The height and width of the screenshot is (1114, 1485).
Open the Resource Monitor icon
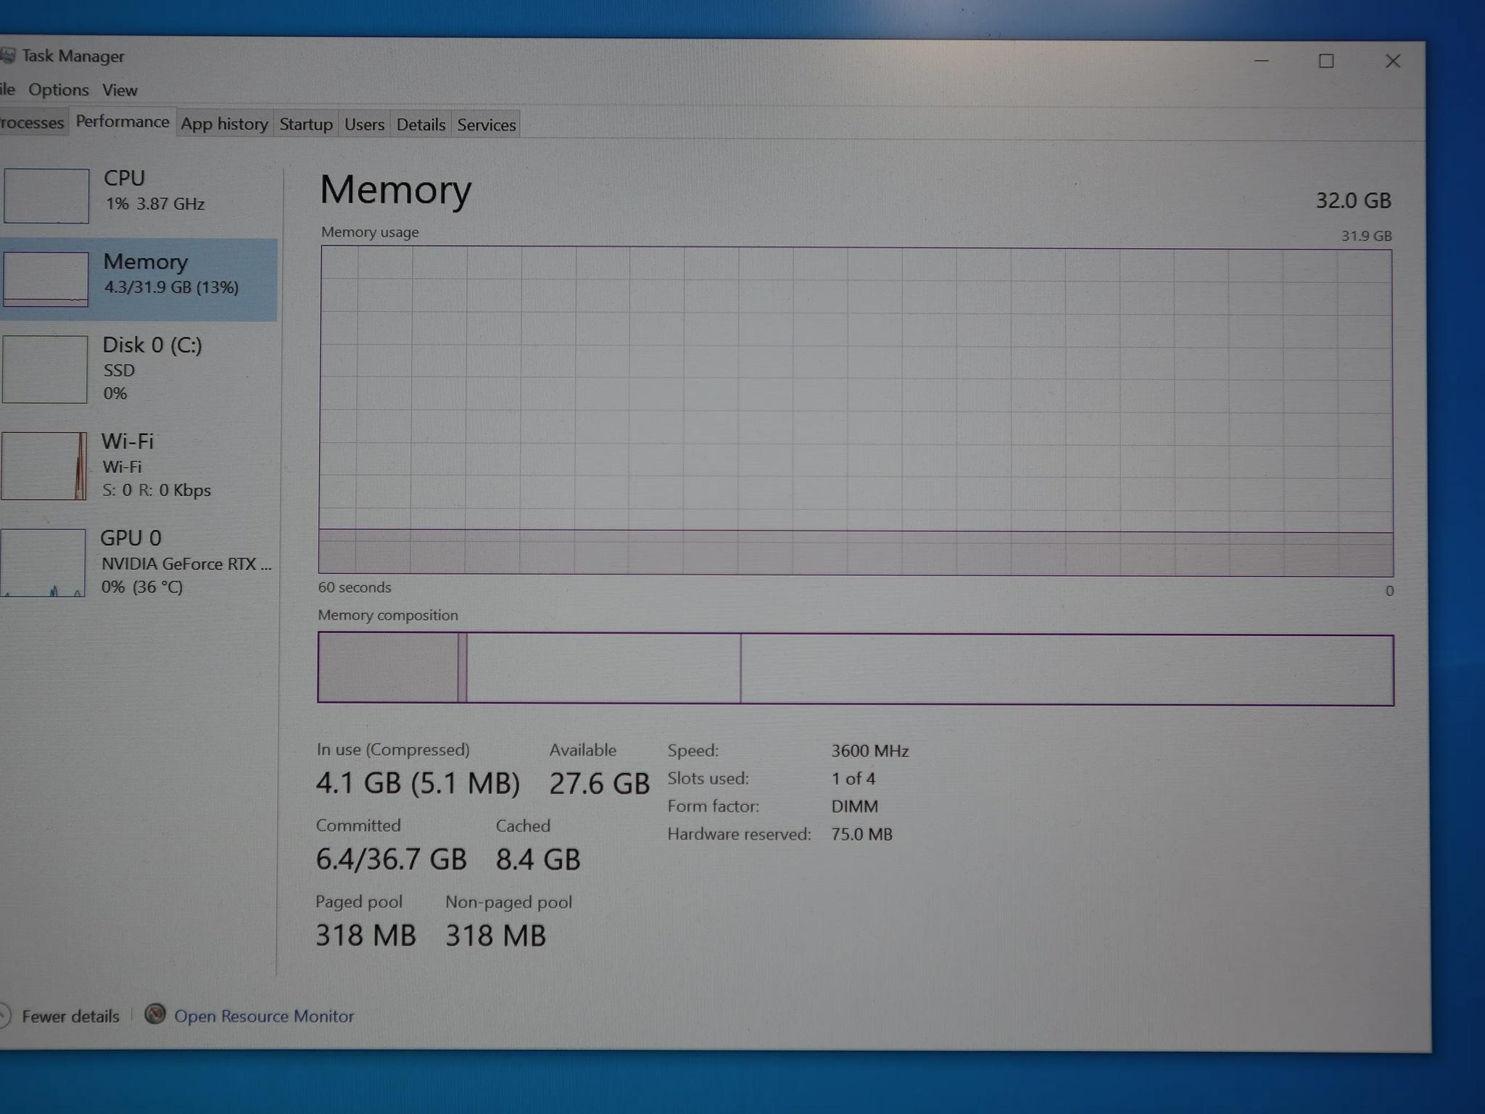tap(154, 1014)
